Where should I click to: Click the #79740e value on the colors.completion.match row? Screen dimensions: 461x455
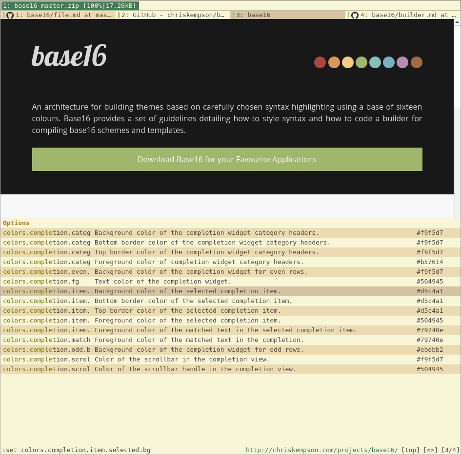click(x=430, y=340)
